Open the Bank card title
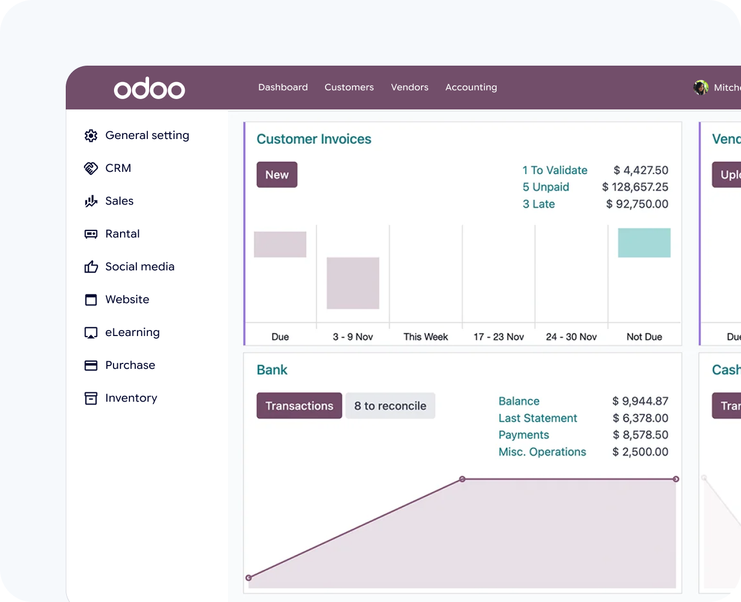The width and height of the screenshot is (741, 602). click(272, 370)
